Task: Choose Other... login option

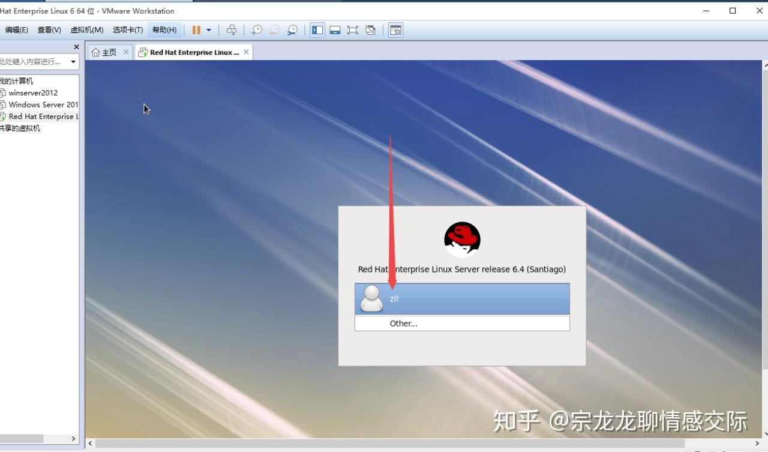Action: coord(462,323)
